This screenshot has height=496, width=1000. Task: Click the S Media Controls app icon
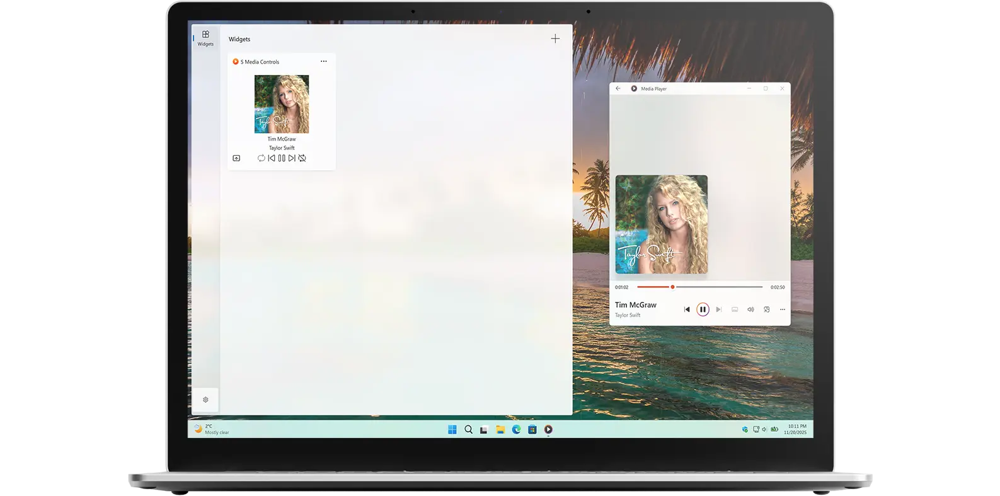[236, 62]
